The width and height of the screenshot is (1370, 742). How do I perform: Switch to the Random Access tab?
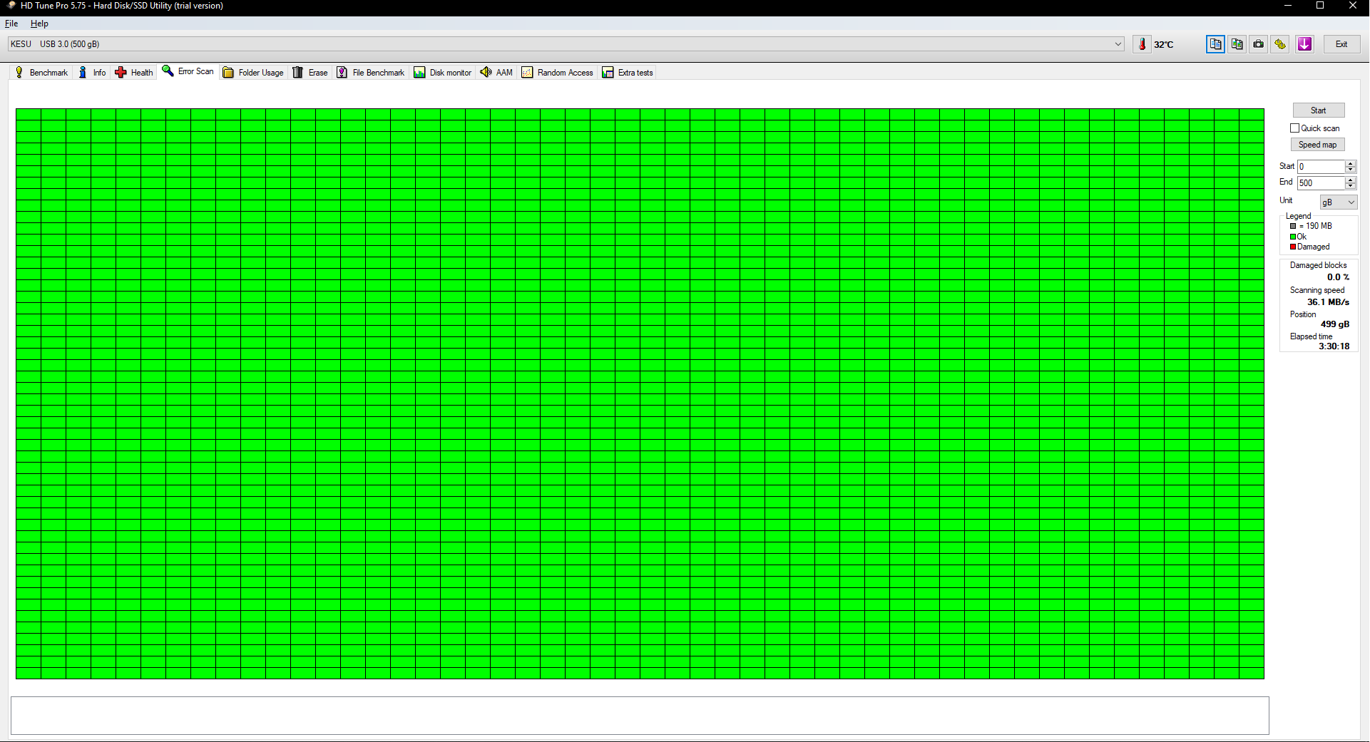558,72
